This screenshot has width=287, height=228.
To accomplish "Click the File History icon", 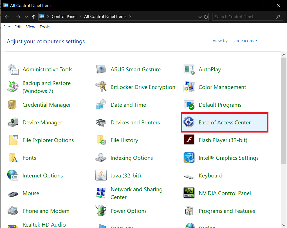I will coord(102,140).
